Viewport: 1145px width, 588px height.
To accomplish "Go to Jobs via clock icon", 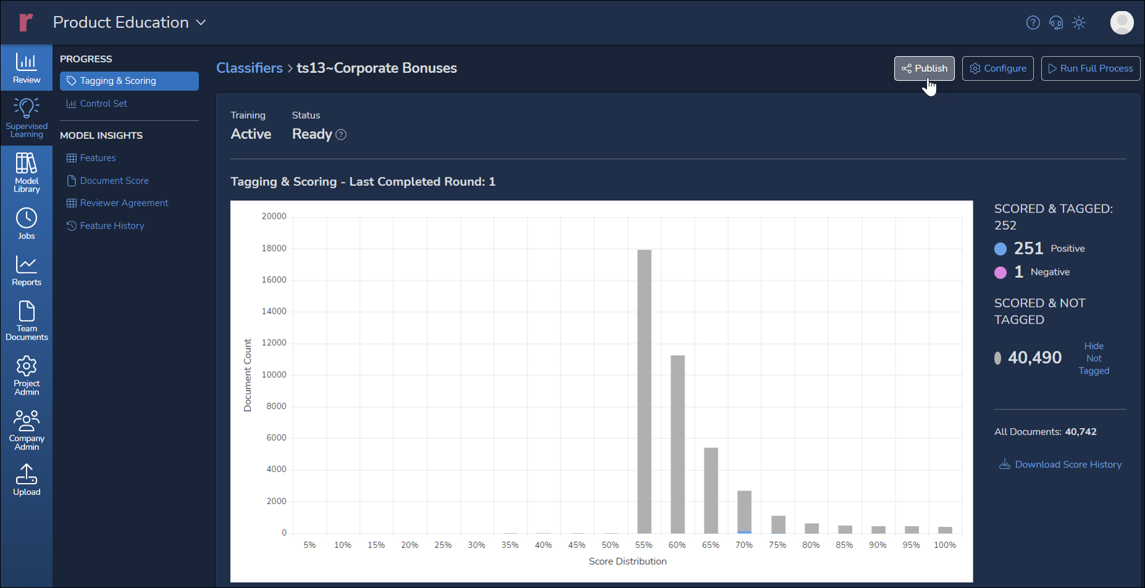I will (x=27, y=224).
